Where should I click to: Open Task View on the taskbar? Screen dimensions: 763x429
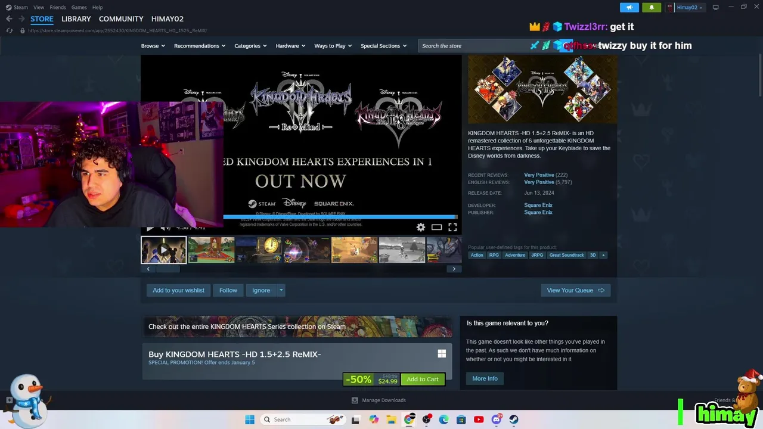point(356,419)
